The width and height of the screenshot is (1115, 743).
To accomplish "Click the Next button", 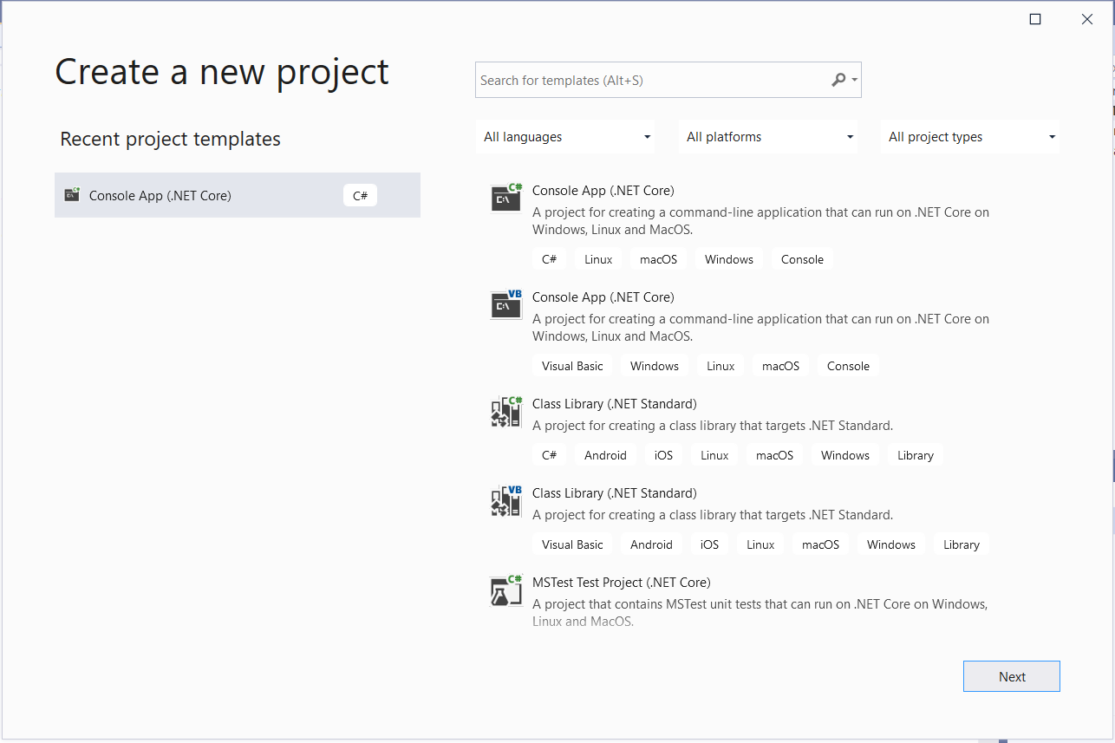I will pos(1012,676).
